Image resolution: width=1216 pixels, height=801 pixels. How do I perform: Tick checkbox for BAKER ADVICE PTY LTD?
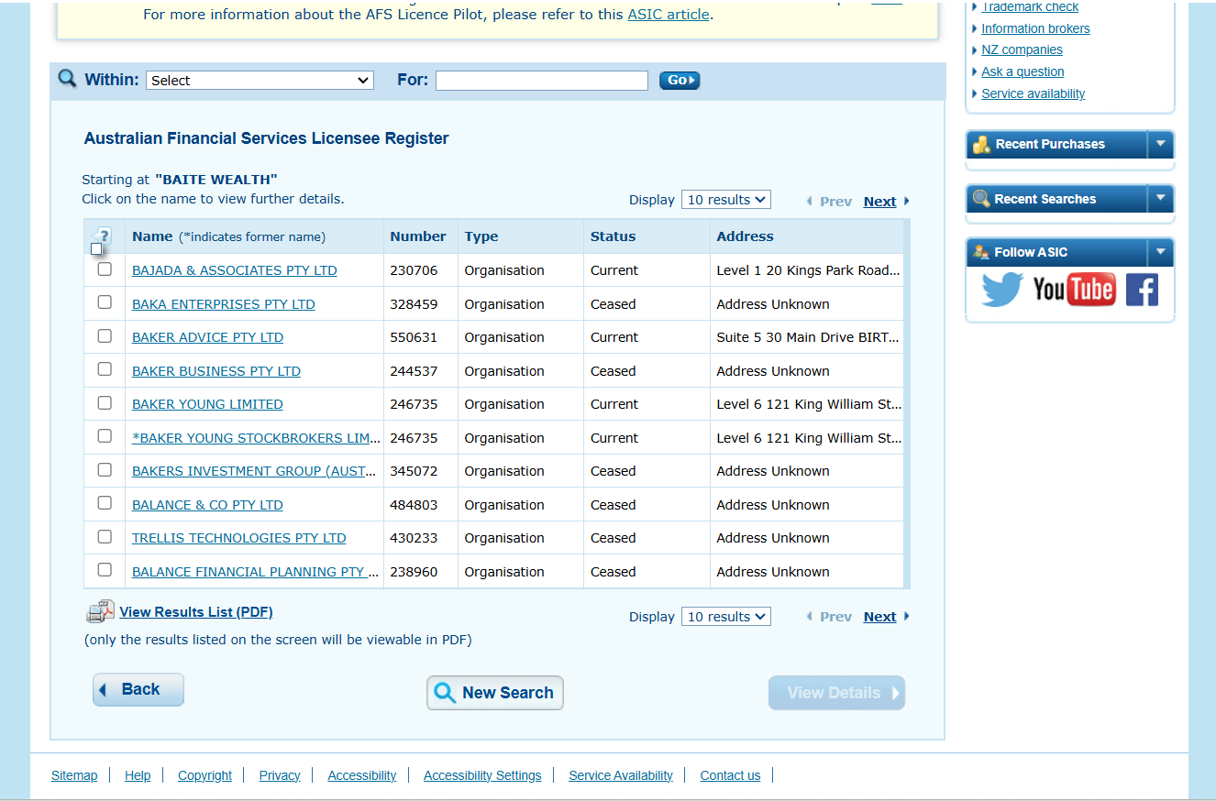tap(105, 336)
